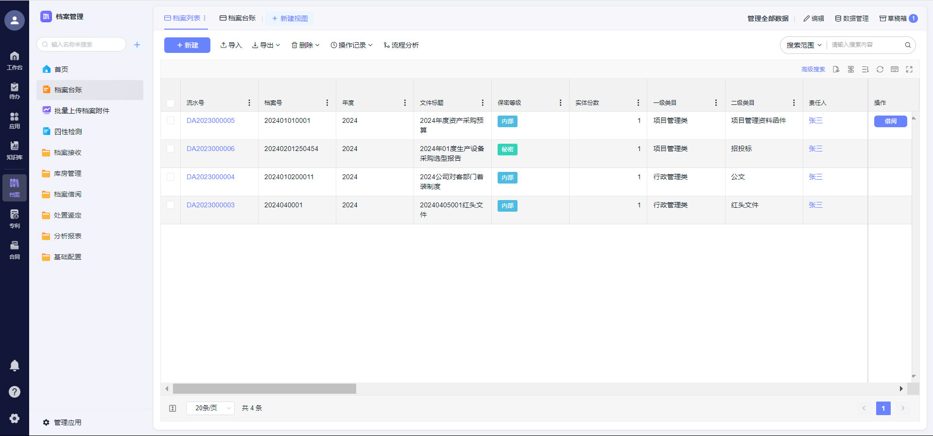Click the search magnifier icon
Viewport: 933px width, 436px height.
tap(907, 45)
